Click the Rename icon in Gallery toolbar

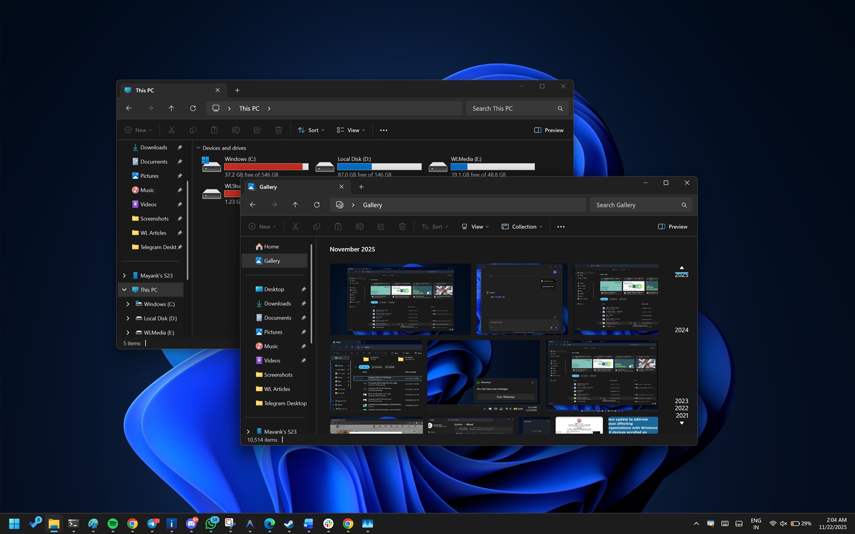[359, 226]
